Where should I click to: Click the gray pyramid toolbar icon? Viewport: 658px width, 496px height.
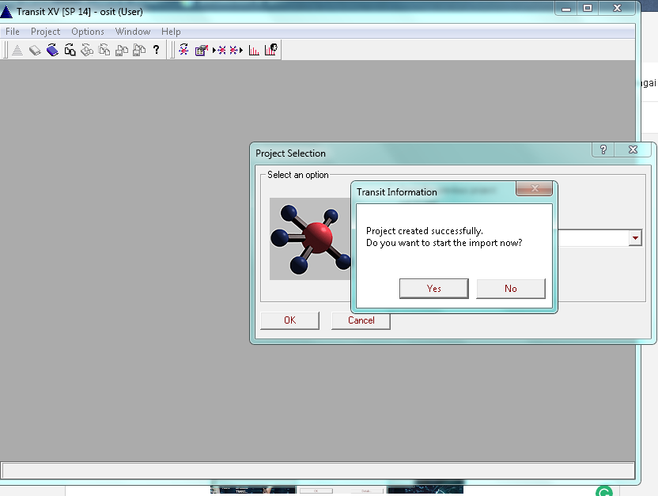point(17,50)
